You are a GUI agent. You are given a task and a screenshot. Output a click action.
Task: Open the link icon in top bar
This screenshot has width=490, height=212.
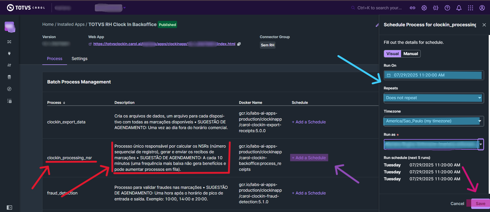(x=412, y=8)
